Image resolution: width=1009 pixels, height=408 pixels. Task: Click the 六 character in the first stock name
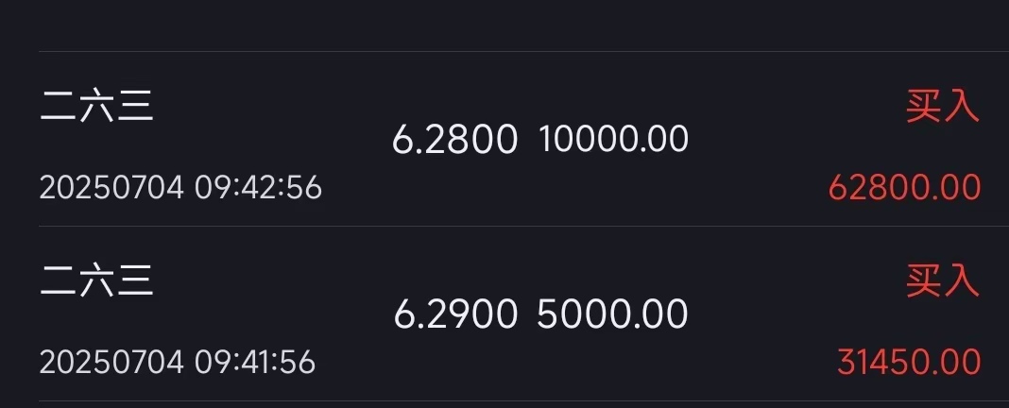coord(96,106)
